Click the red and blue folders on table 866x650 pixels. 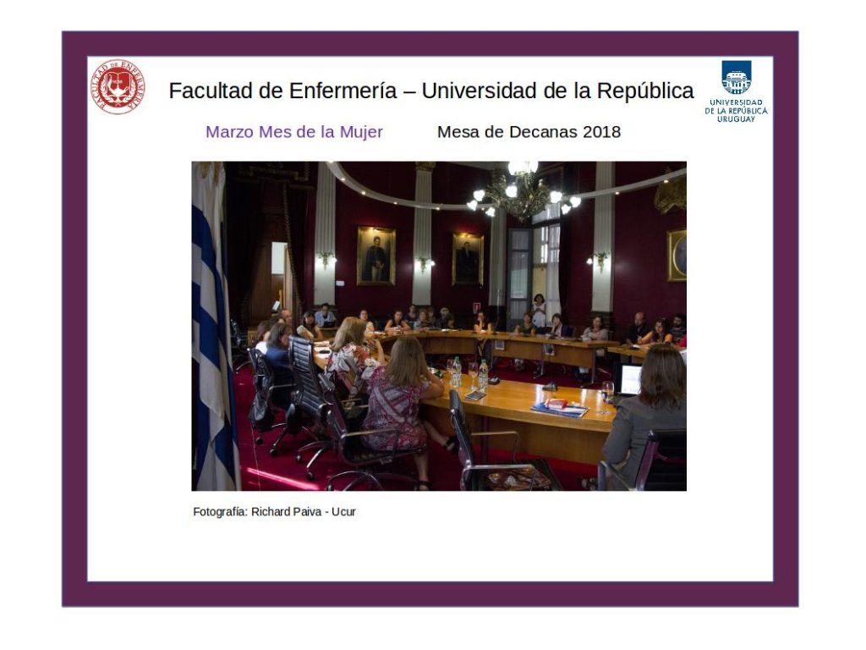coord(561,408)
